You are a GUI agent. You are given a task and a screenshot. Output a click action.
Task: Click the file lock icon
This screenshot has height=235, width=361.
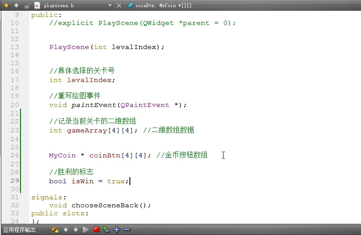(x=27, y=5)
